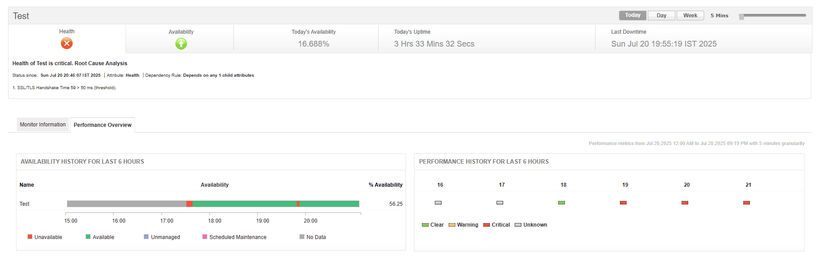Click the Warning legend color icon
The width and height of the screenshot is (820, 259).
pos(453,225)
